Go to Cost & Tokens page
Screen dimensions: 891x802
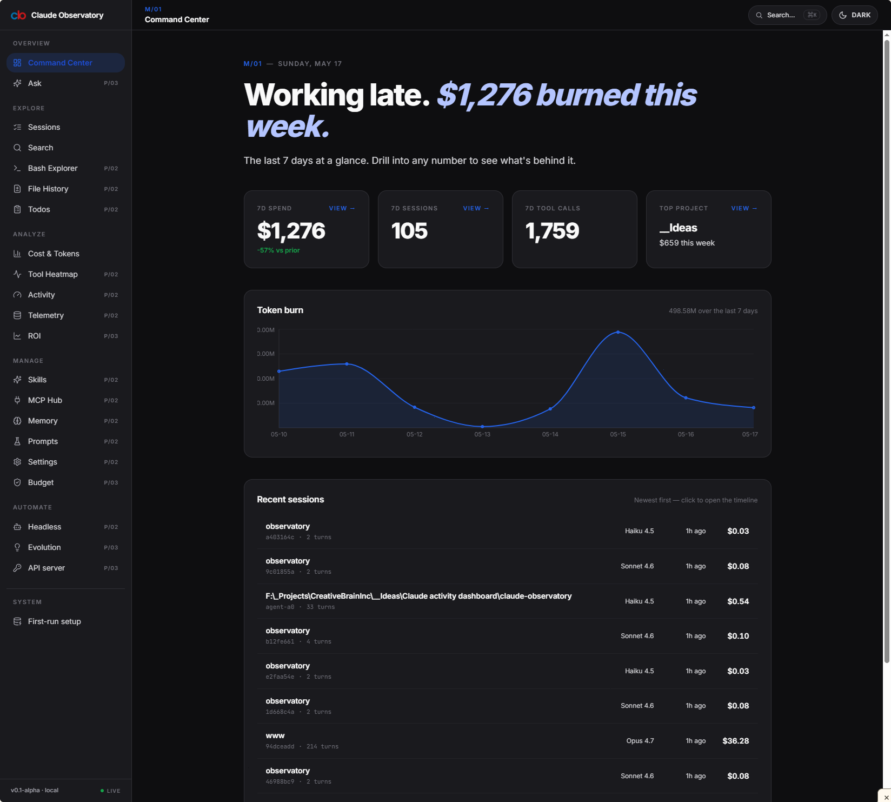click(65, 254)
